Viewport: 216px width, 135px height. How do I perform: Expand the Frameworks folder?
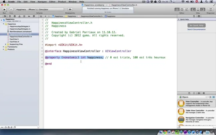[4, 47]
